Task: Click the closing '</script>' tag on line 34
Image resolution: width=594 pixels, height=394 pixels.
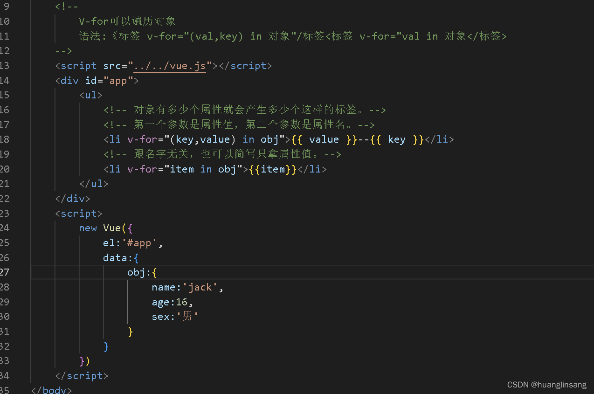Action: tap(82, 376)
